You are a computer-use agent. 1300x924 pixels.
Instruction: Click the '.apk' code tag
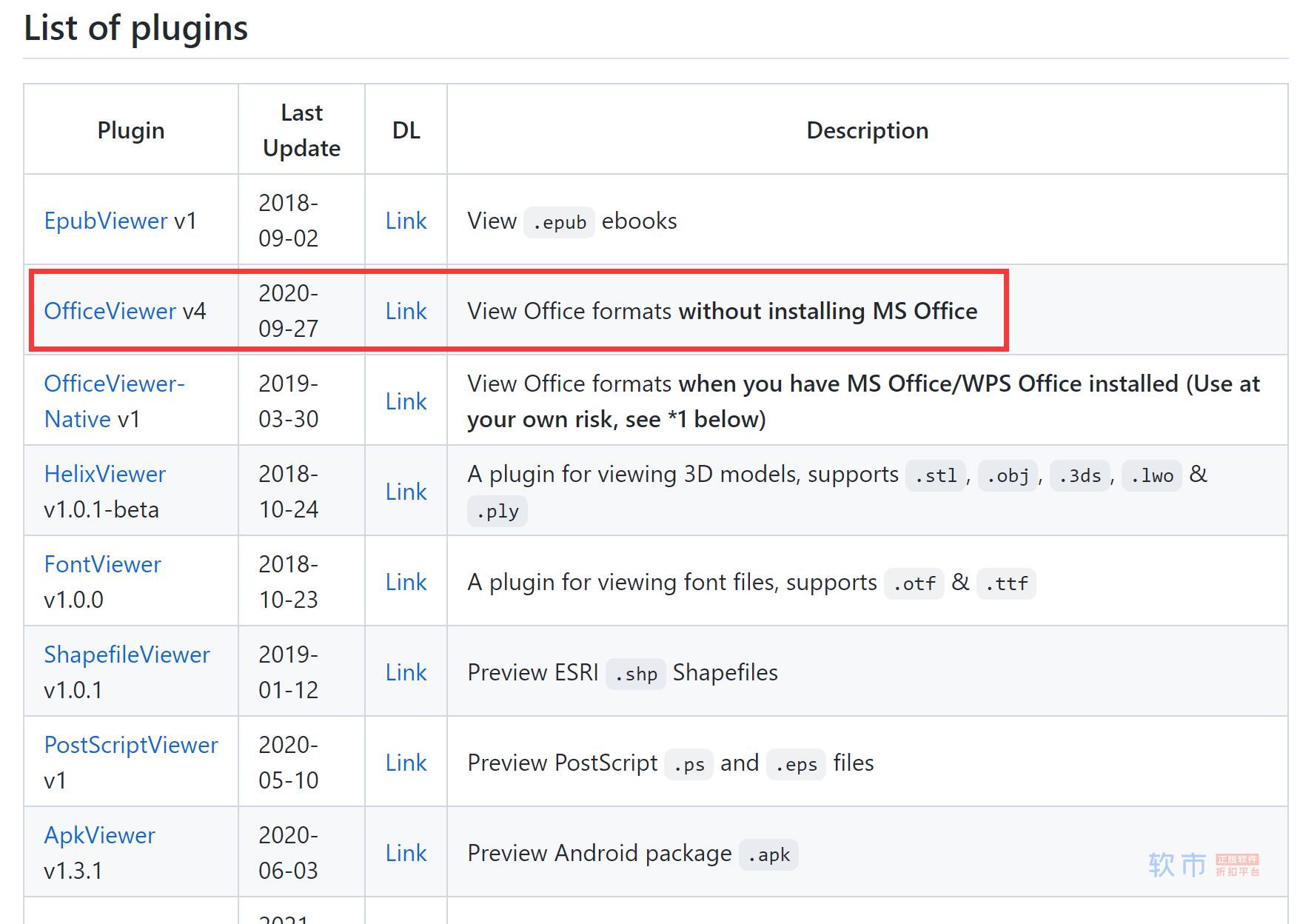pos(768,854)
